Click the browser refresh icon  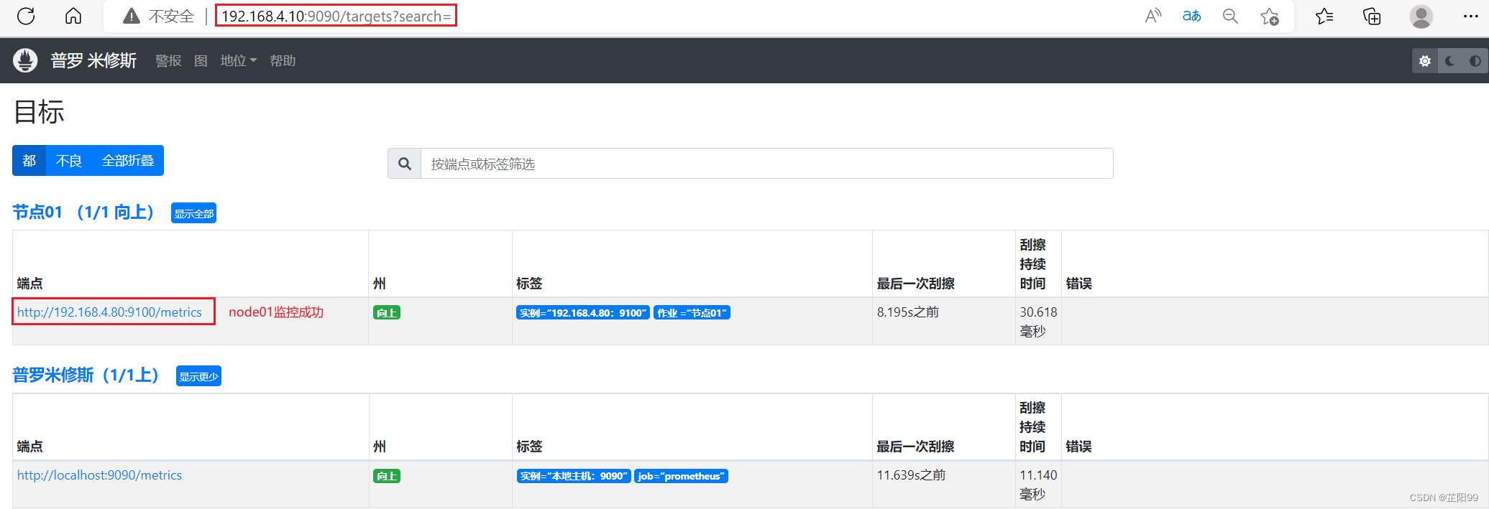tap(26, 16)
